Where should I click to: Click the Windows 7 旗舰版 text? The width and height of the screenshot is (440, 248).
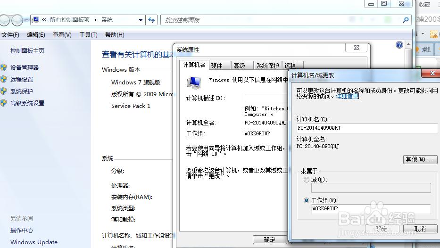136,83
